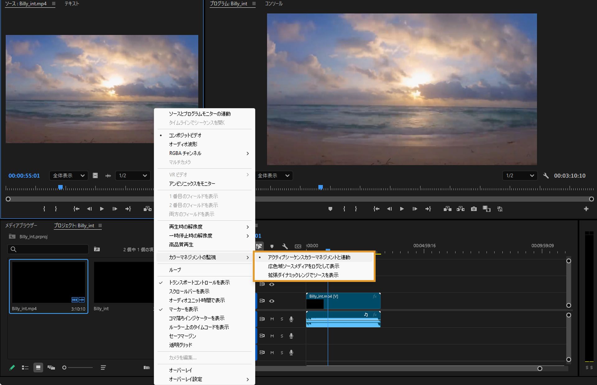Open captions display settings via CC icon
This screenshot has height=385, width=597.
[x=298, y=246]
